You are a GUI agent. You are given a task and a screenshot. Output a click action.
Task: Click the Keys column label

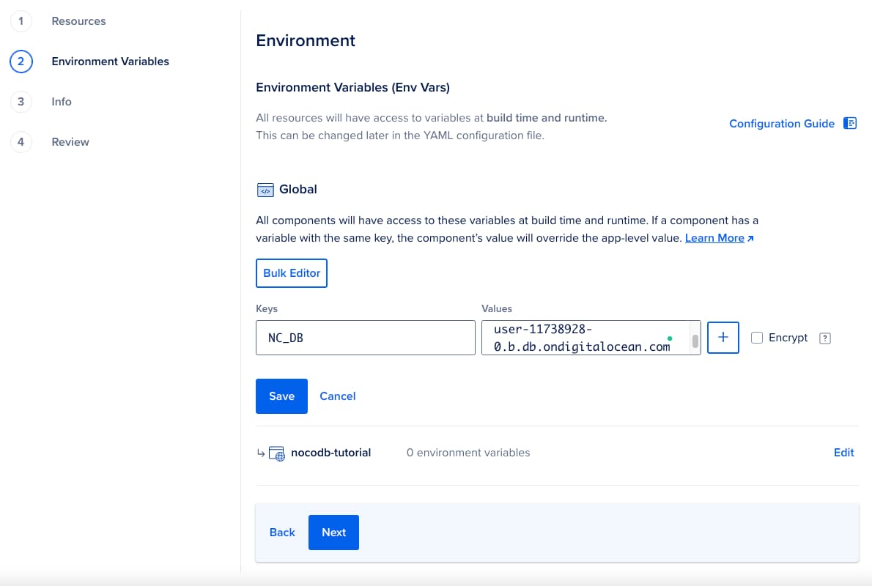click(267, 308)
